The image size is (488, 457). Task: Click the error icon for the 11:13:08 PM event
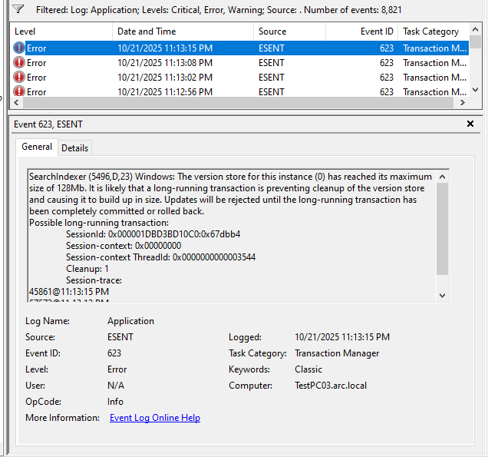19,63
